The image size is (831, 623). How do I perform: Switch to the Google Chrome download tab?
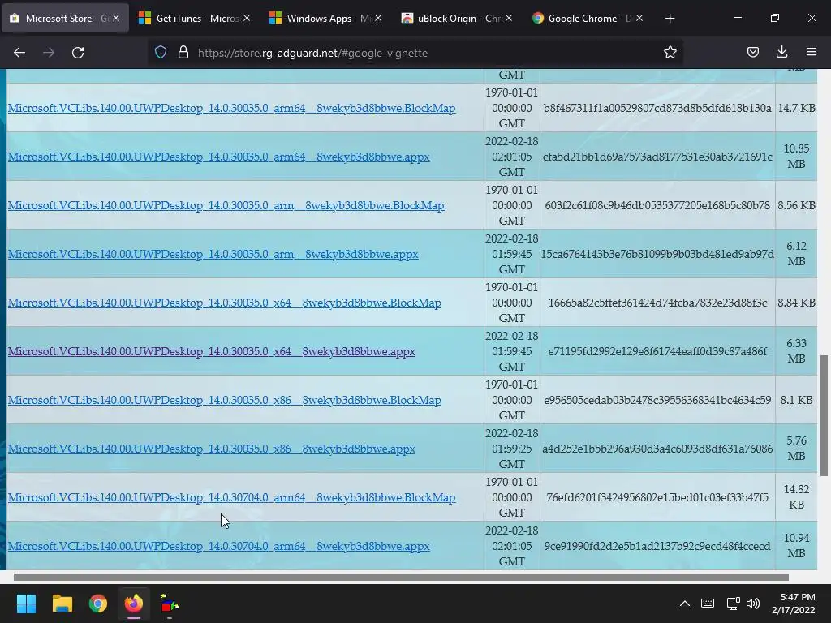[x=587, y=19]
